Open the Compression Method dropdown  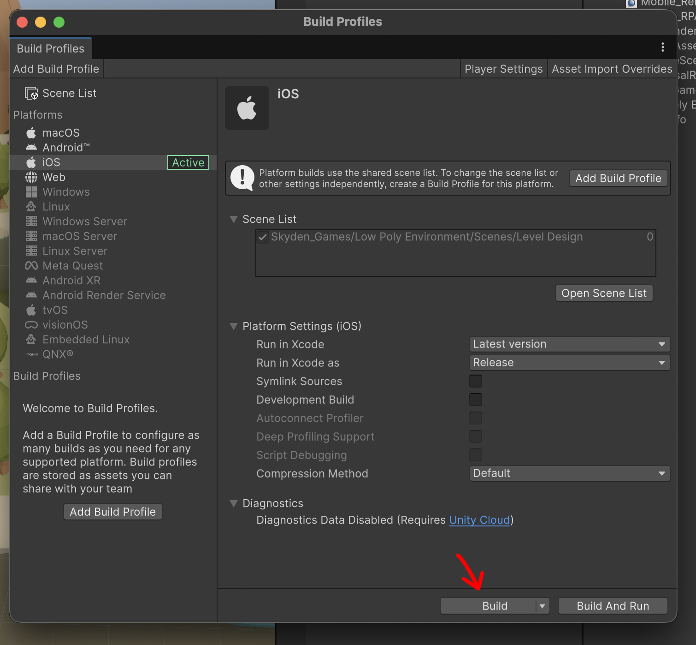click(x=570, y=473)
